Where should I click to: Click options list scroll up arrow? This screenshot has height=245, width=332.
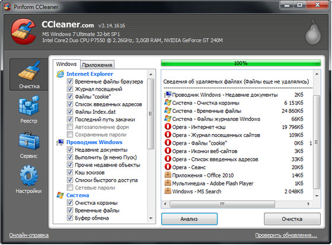(x=151, y=74)
